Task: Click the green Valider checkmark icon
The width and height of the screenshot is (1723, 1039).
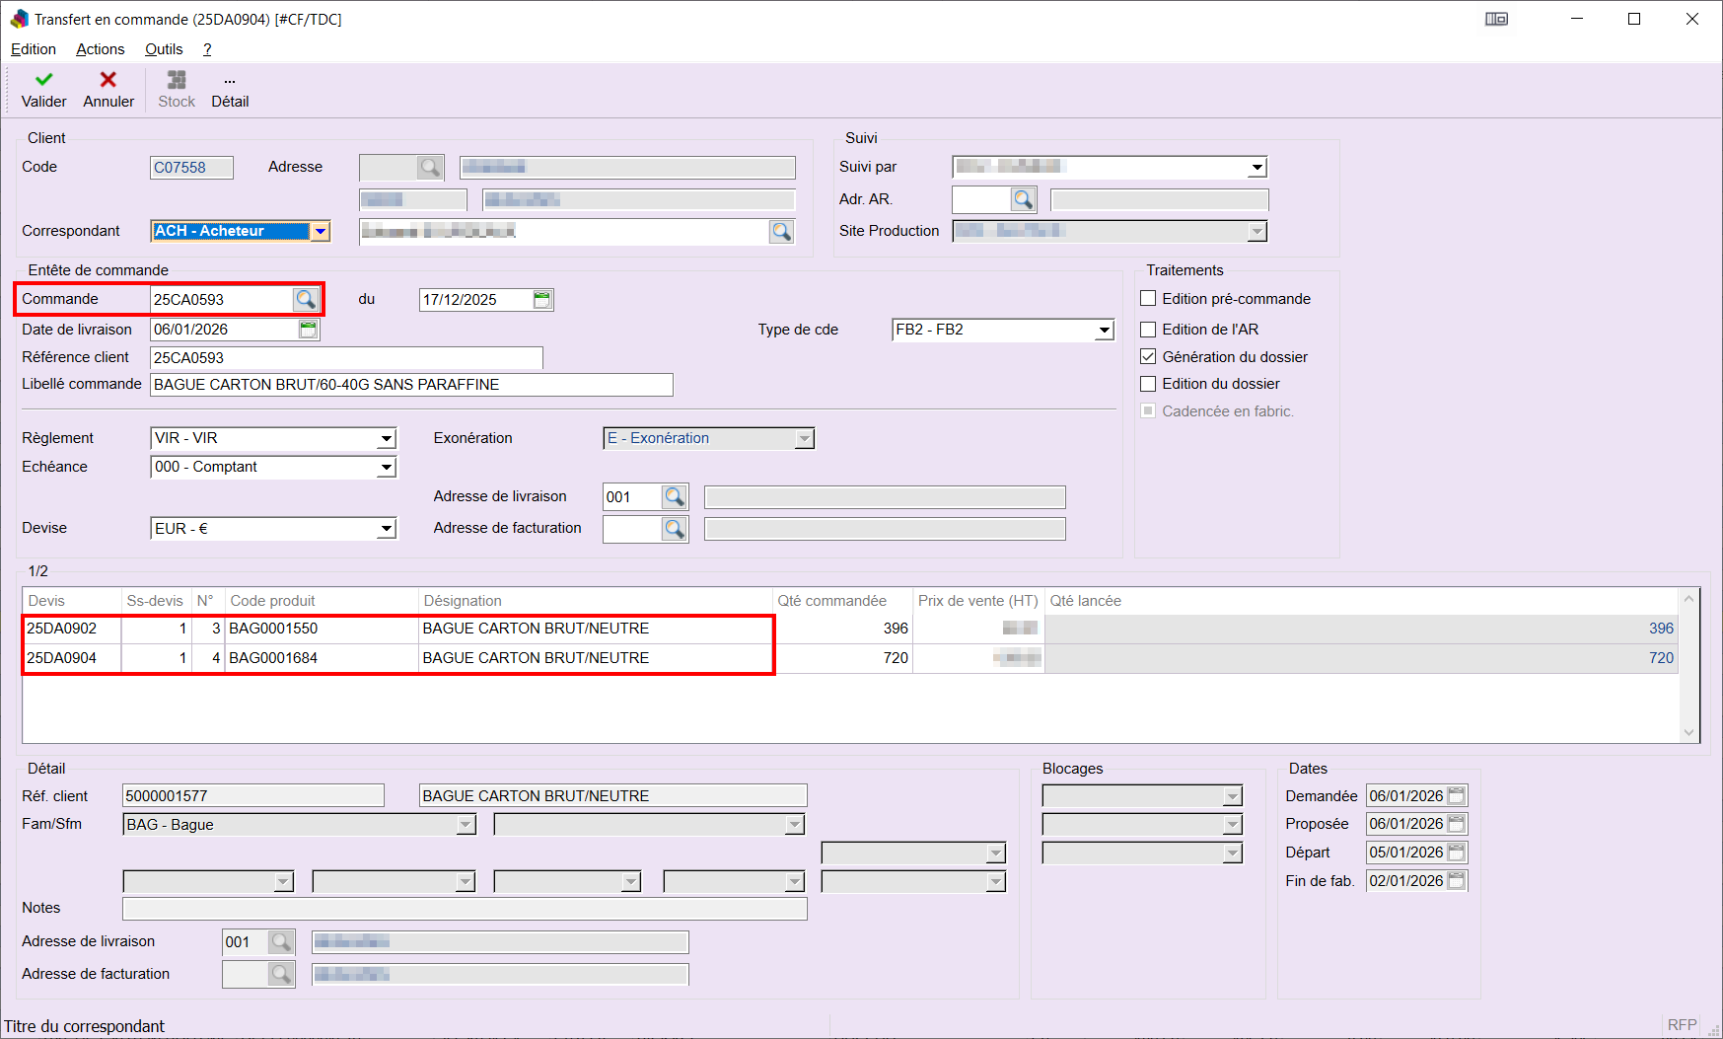Action: [43, 80]
